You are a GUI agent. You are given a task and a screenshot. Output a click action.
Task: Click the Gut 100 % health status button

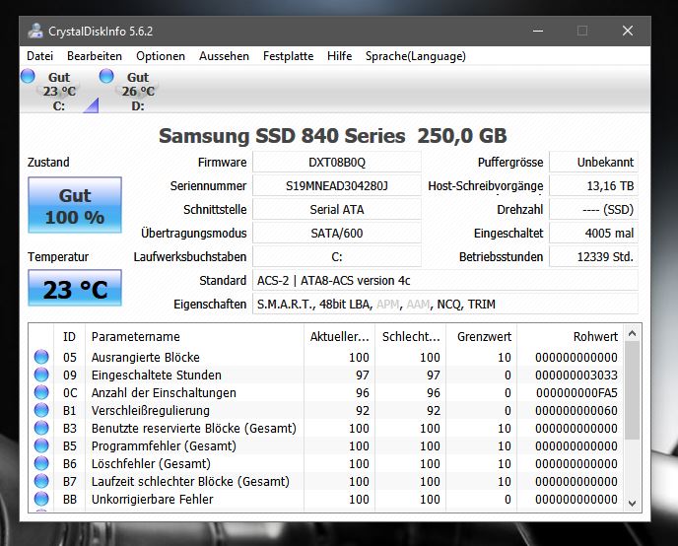(75, 205)
